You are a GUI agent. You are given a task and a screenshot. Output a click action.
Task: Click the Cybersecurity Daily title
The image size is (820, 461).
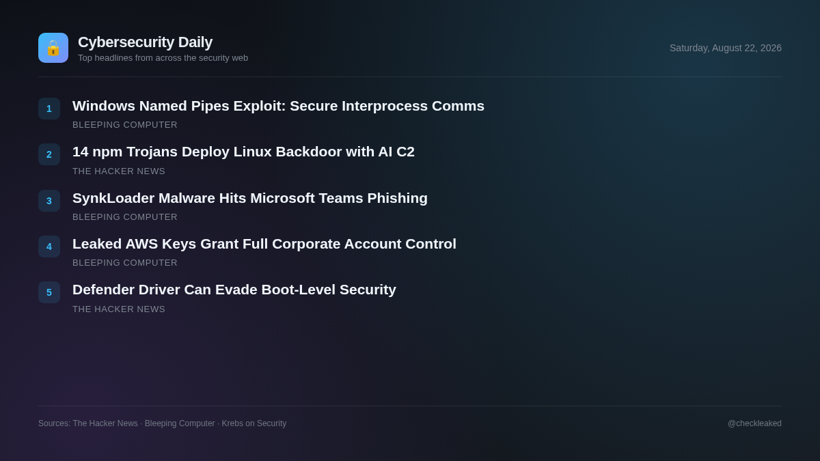tap(145, 42)
